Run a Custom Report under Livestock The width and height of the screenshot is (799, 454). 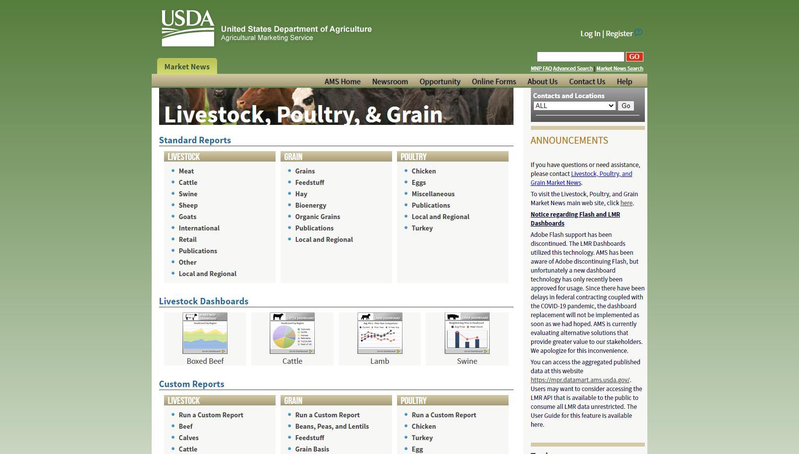tap(211, 415)
